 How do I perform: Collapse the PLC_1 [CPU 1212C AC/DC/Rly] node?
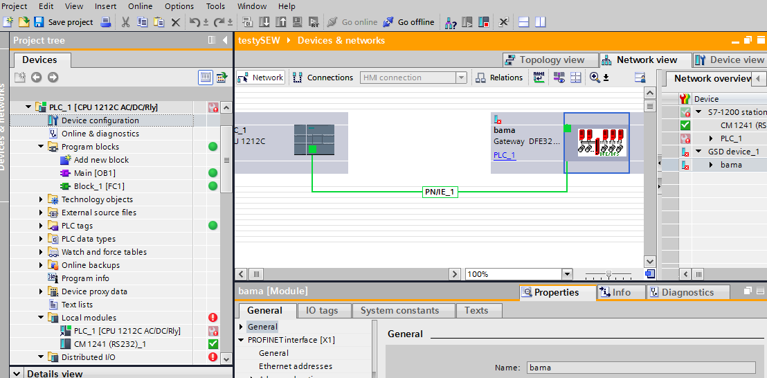[28, 107]
